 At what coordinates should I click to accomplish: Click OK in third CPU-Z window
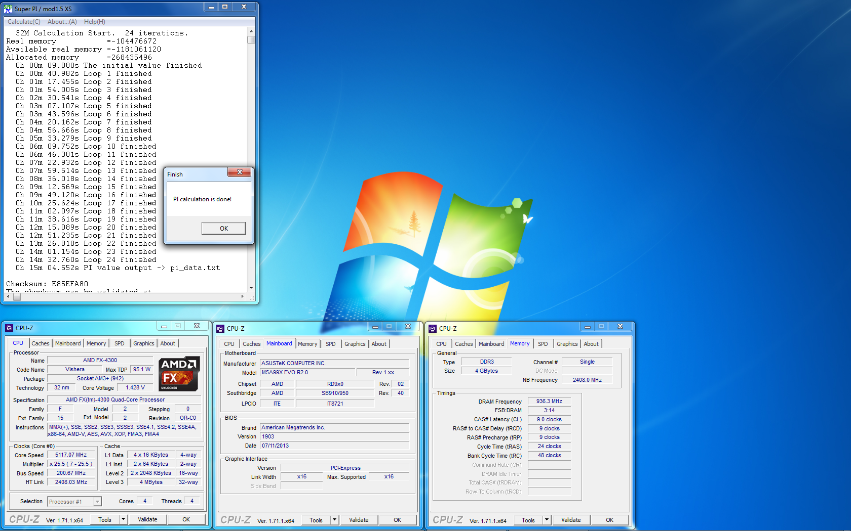[610, 520]
